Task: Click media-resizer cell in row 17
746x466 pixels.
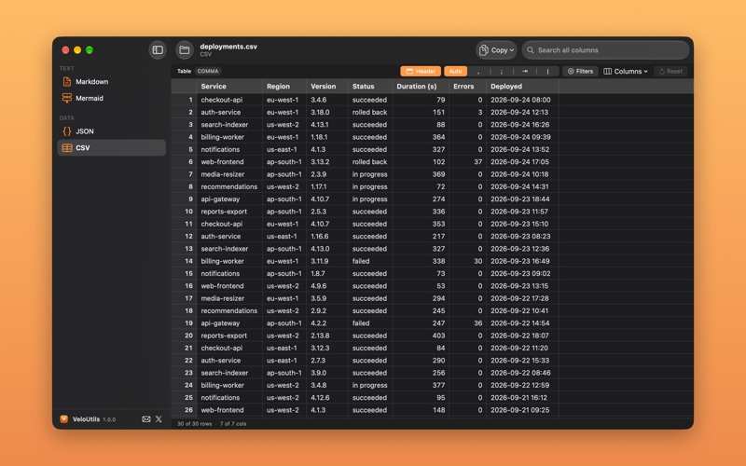Action: [229, 298]
